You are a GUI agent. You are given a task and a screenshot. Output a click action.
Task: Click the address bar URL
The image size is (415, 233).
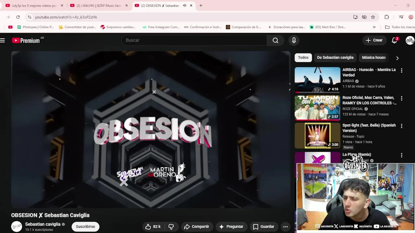(66, 17)
